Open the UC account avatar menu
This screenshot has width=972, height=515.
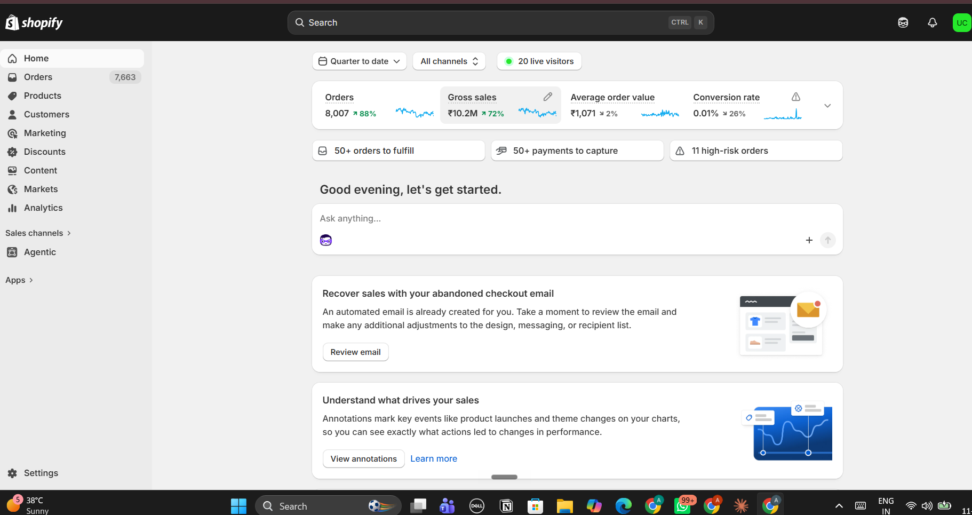962,22
